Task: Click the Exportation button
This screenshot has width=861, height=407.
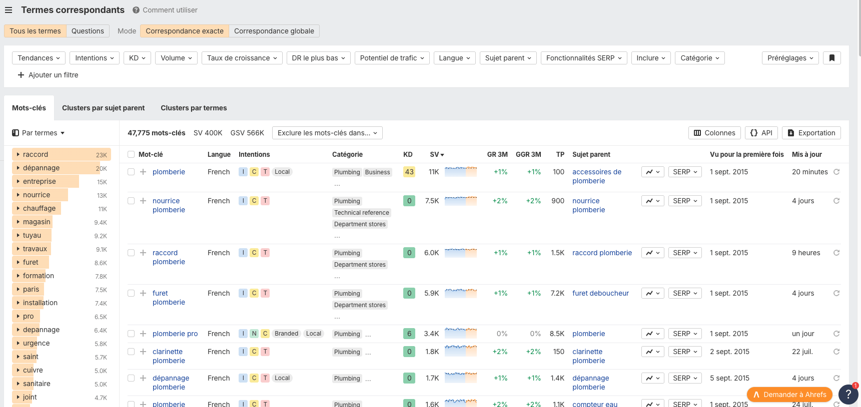Action: click(x=811, y=133)
